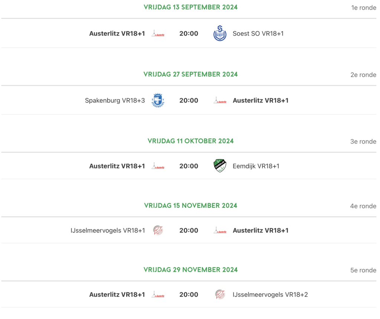Select the 20:00 time on 13 September

tap(189, 34)
